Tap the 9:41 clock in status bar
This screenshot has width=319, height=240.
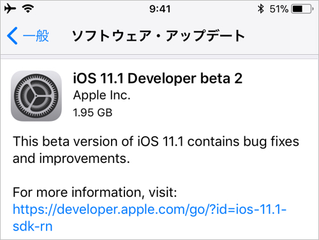tap(159, 9)
